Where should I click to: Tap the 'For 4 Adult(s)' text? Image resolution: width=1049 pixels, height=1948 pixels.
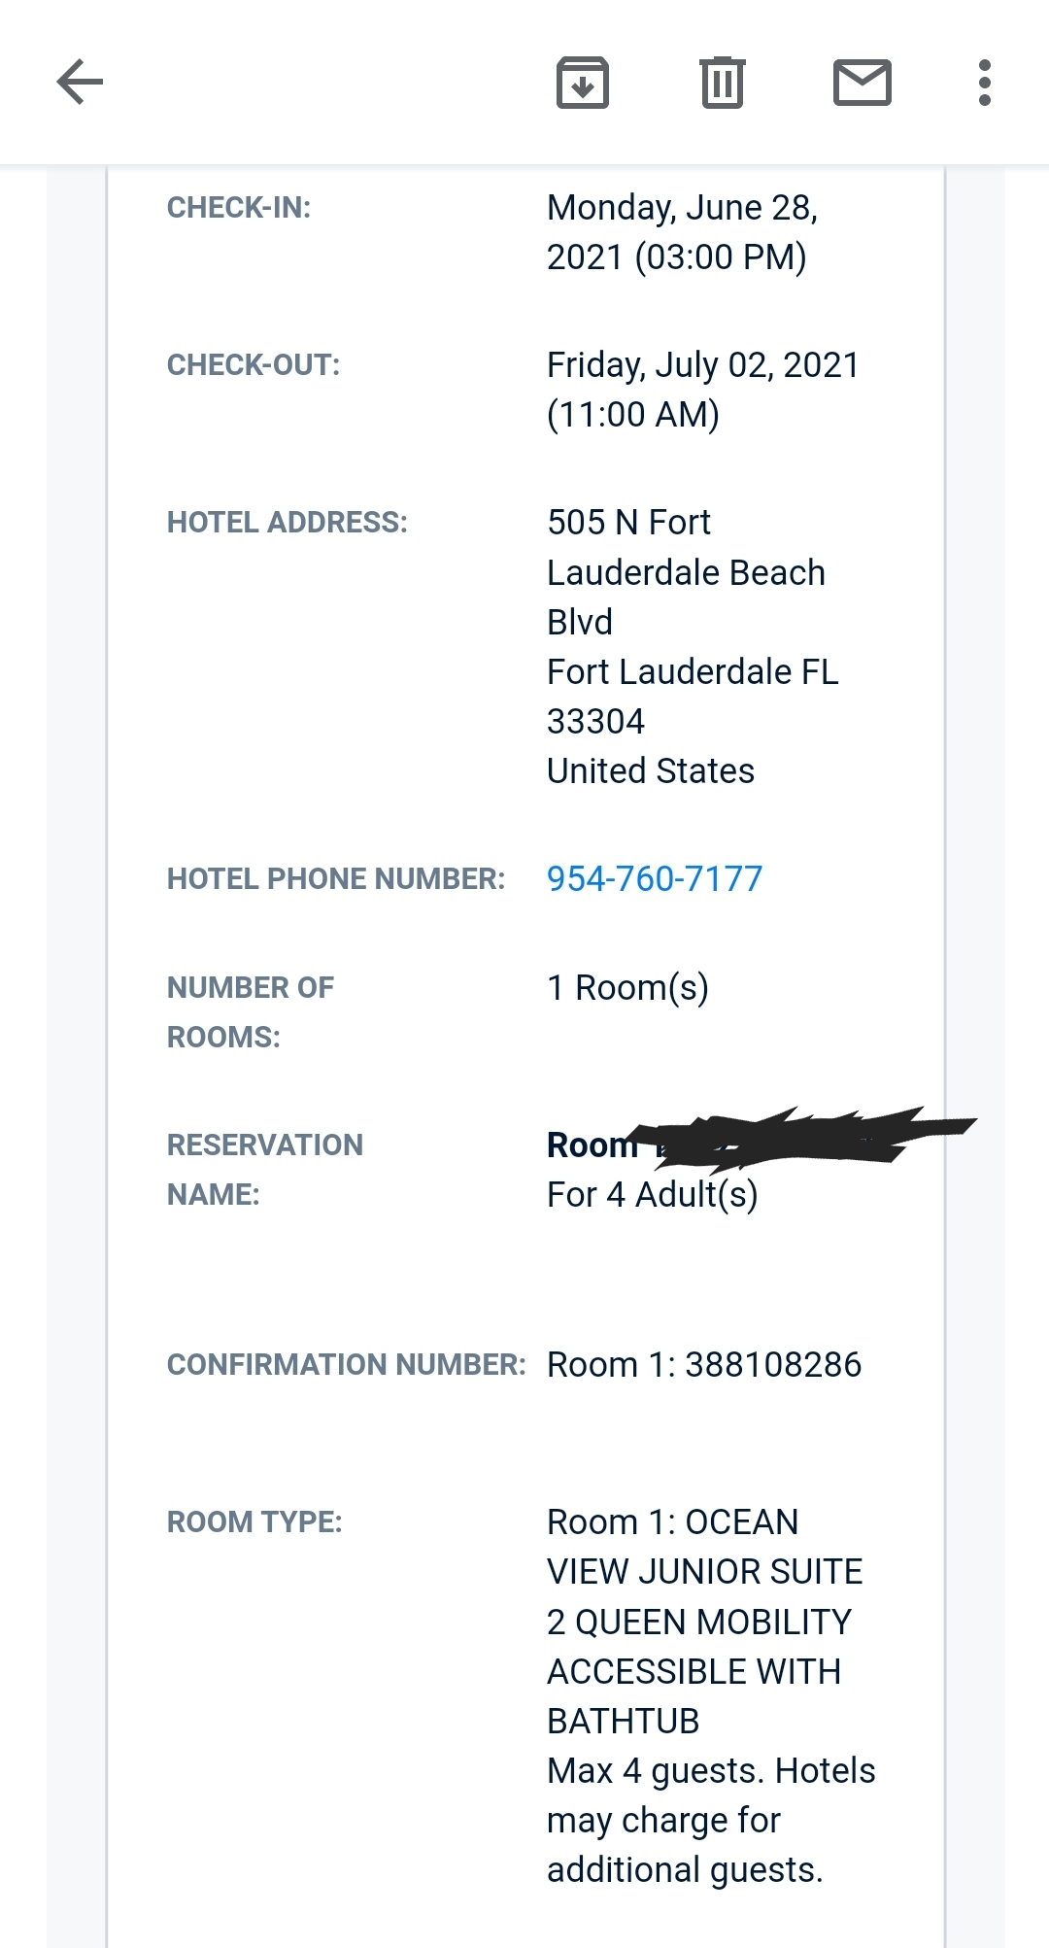[653, 1195]
